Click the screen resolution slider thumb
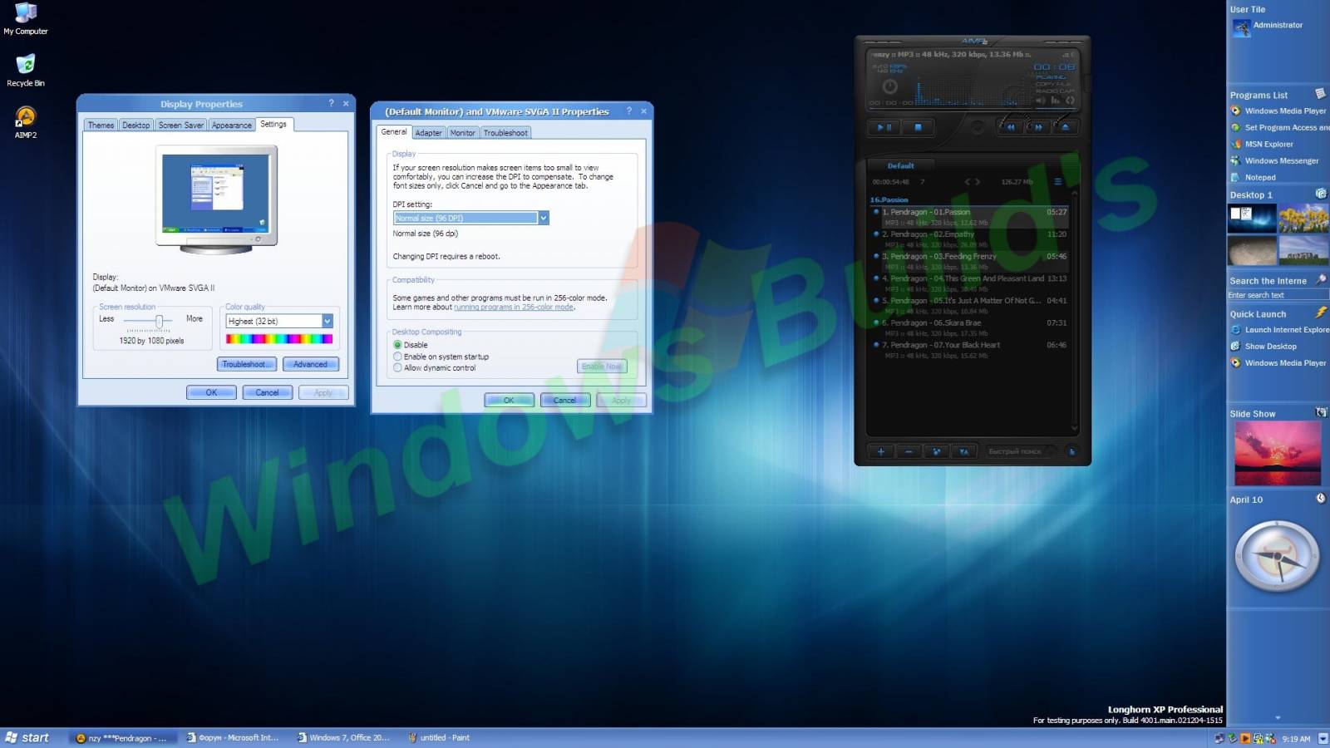Image resolution: width=1330 pixels, height=748 pixels. click(159, 322)
